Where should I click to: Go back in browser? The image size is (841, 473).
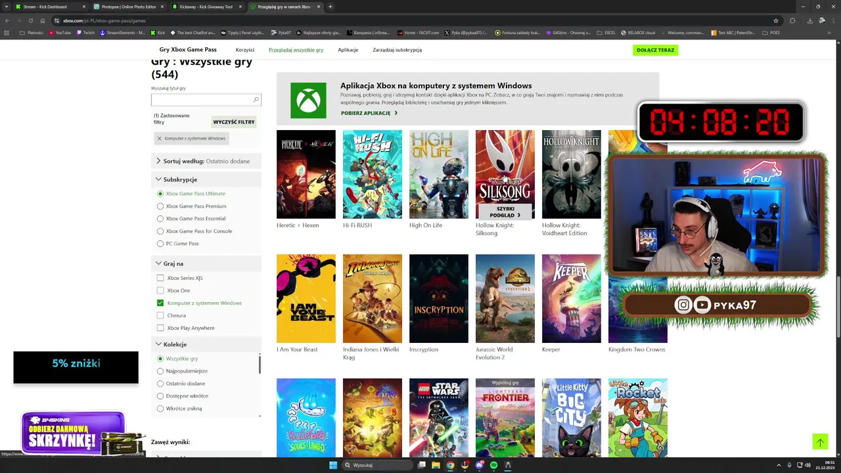pos(7,20)
